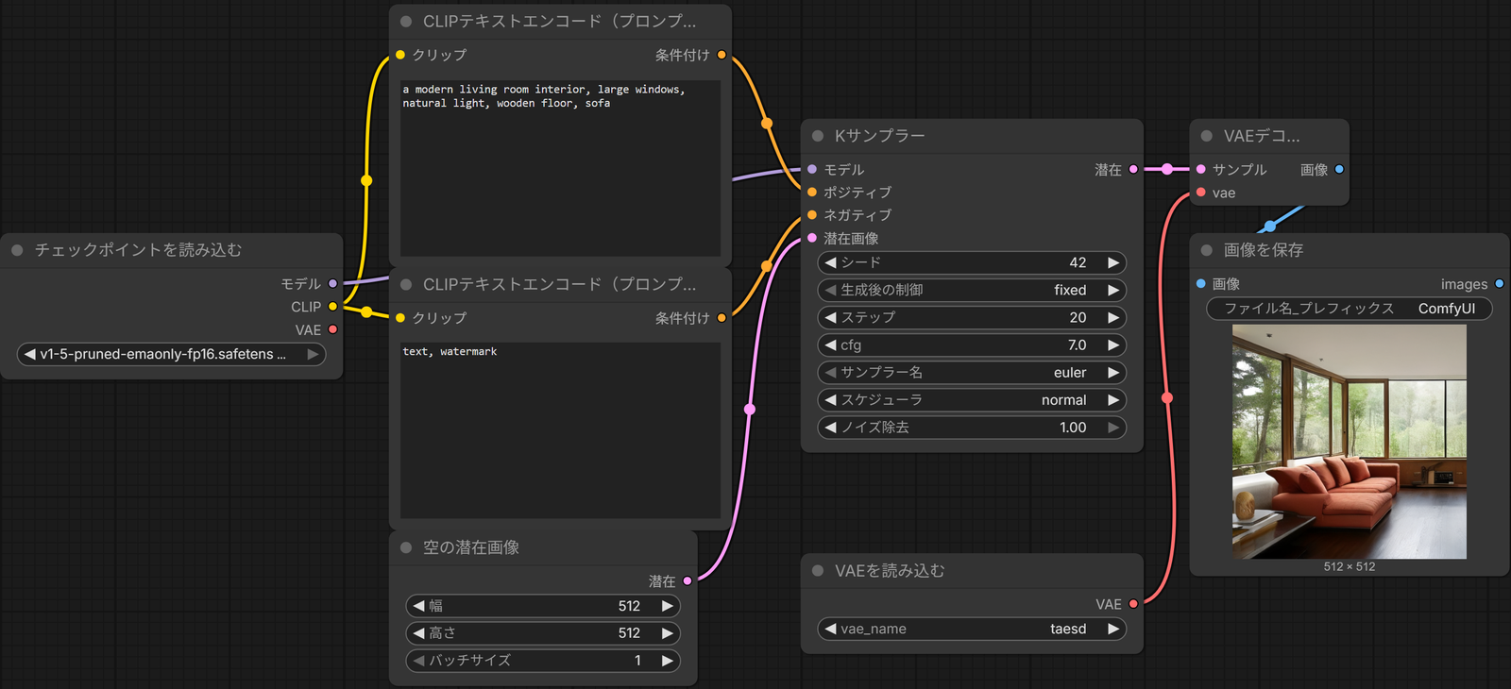
Task: Decrease ステップ count with left arrow
Action: [x=831, y=317]
